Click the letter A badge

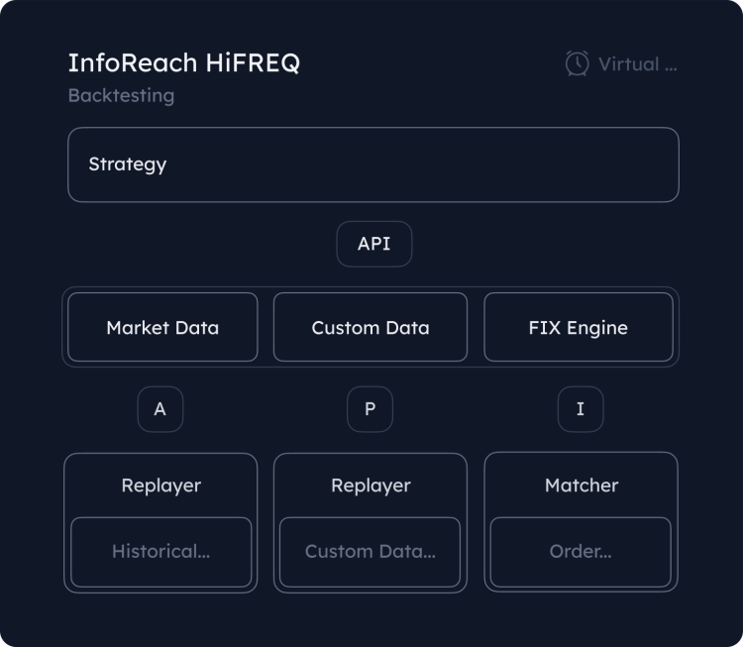click(160, 409)
